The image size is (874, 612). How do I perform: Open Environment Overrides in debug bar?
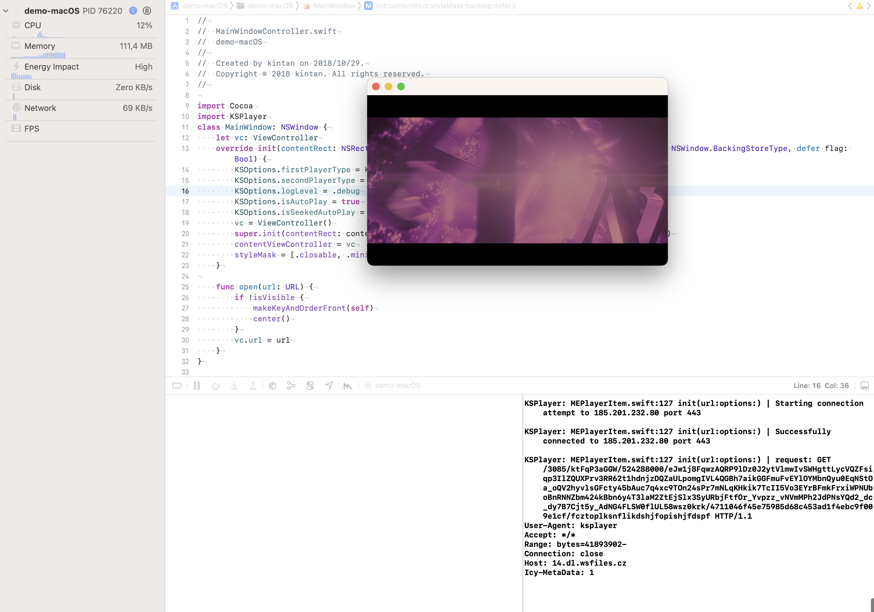tap(310, 386)
